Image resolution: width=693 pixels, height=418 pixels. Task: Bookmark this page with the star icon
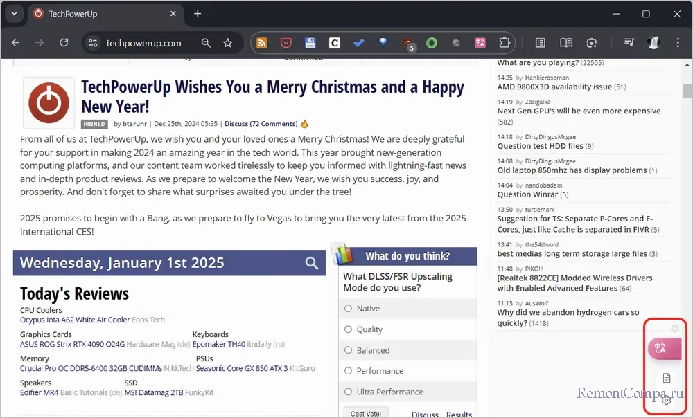(x=227, y=43)
